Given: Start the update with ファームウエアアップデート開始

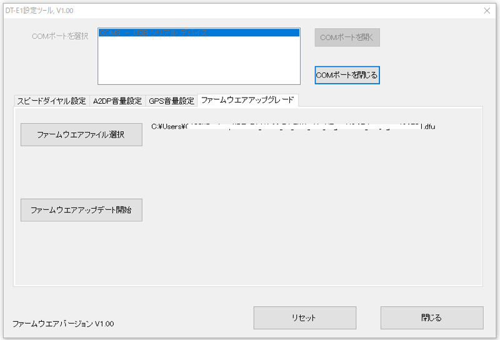Looking at the screenshot, I should [81, 210].
